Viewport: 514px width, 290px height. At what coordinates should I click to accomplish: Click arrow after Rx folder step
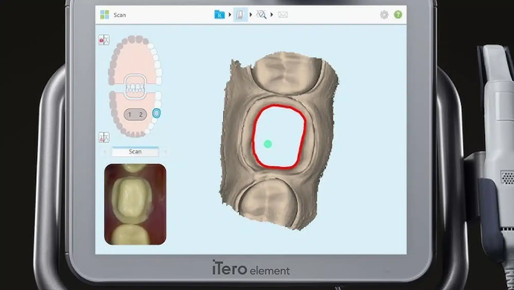click(230, 15)
